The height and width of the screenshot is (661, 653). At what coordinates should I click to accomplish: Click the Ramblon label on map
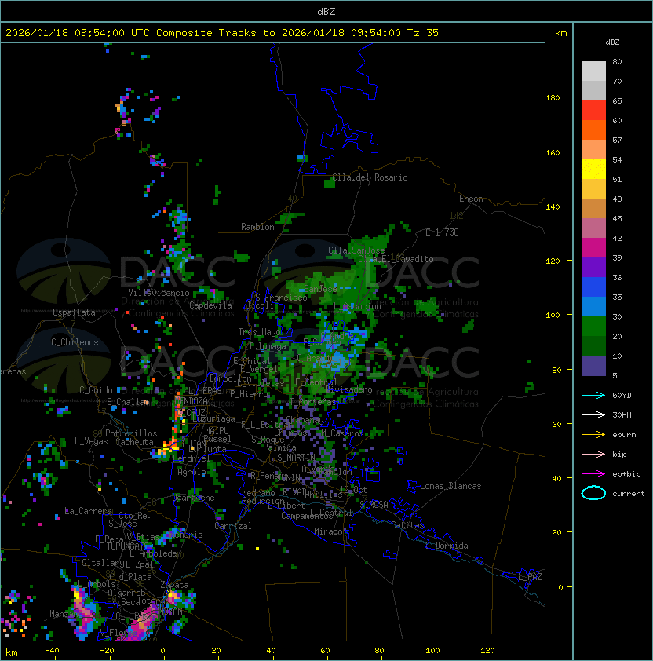point(257,227)
